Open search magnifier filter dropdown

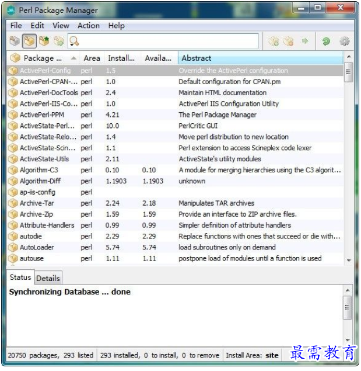click(74, 41)
